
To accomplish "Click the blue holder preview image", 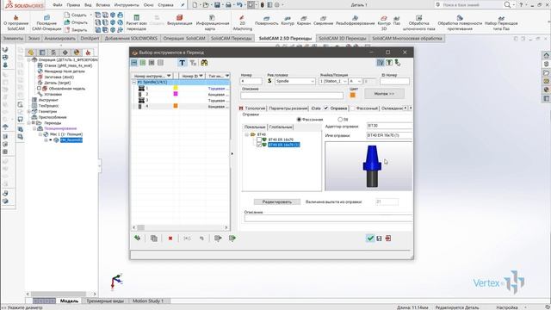I will (368, 166).
